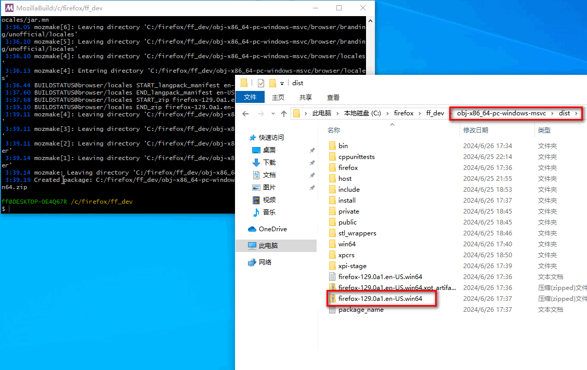This screenshot has height=370, width=587.
Task: Go back with Explorer back arrow
Action: 245,114
